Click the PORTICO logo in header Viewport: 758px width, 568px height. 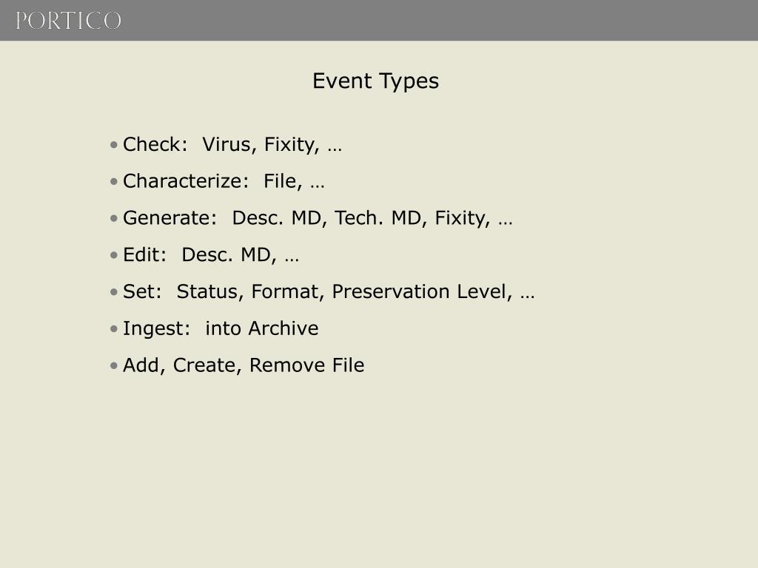[68, 21]
